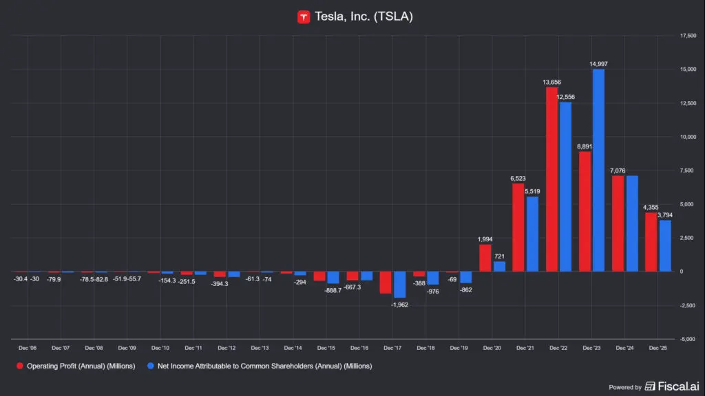Select the 14,997 net income bar for Dec '23

tap(598, 170)
